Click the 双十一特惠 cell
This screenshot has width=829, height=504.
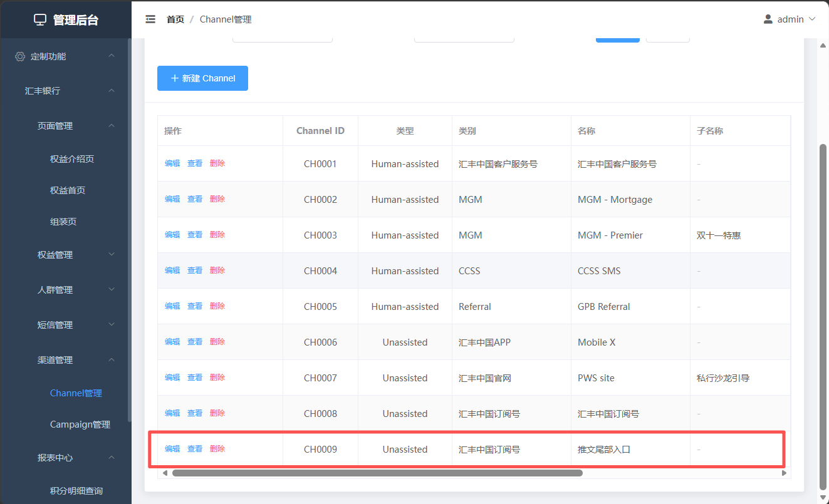click(x=740, y=235)
